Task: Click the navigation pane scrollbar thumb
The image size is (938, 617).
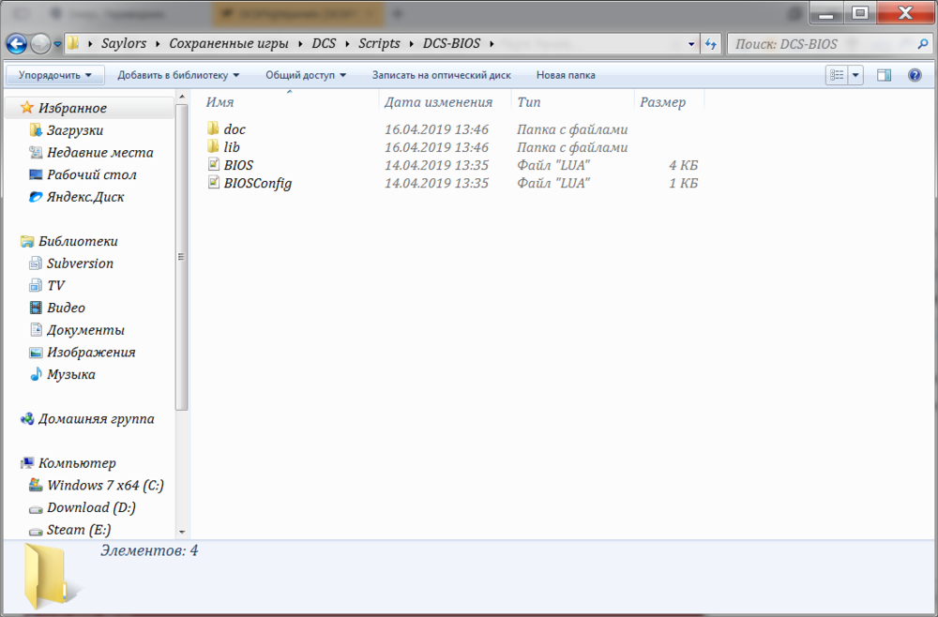Action: [181, 257]
